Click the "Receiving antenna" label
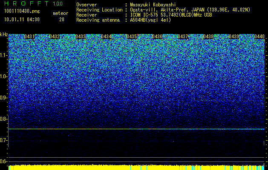 pyautogui.click(x=98, y=20)
